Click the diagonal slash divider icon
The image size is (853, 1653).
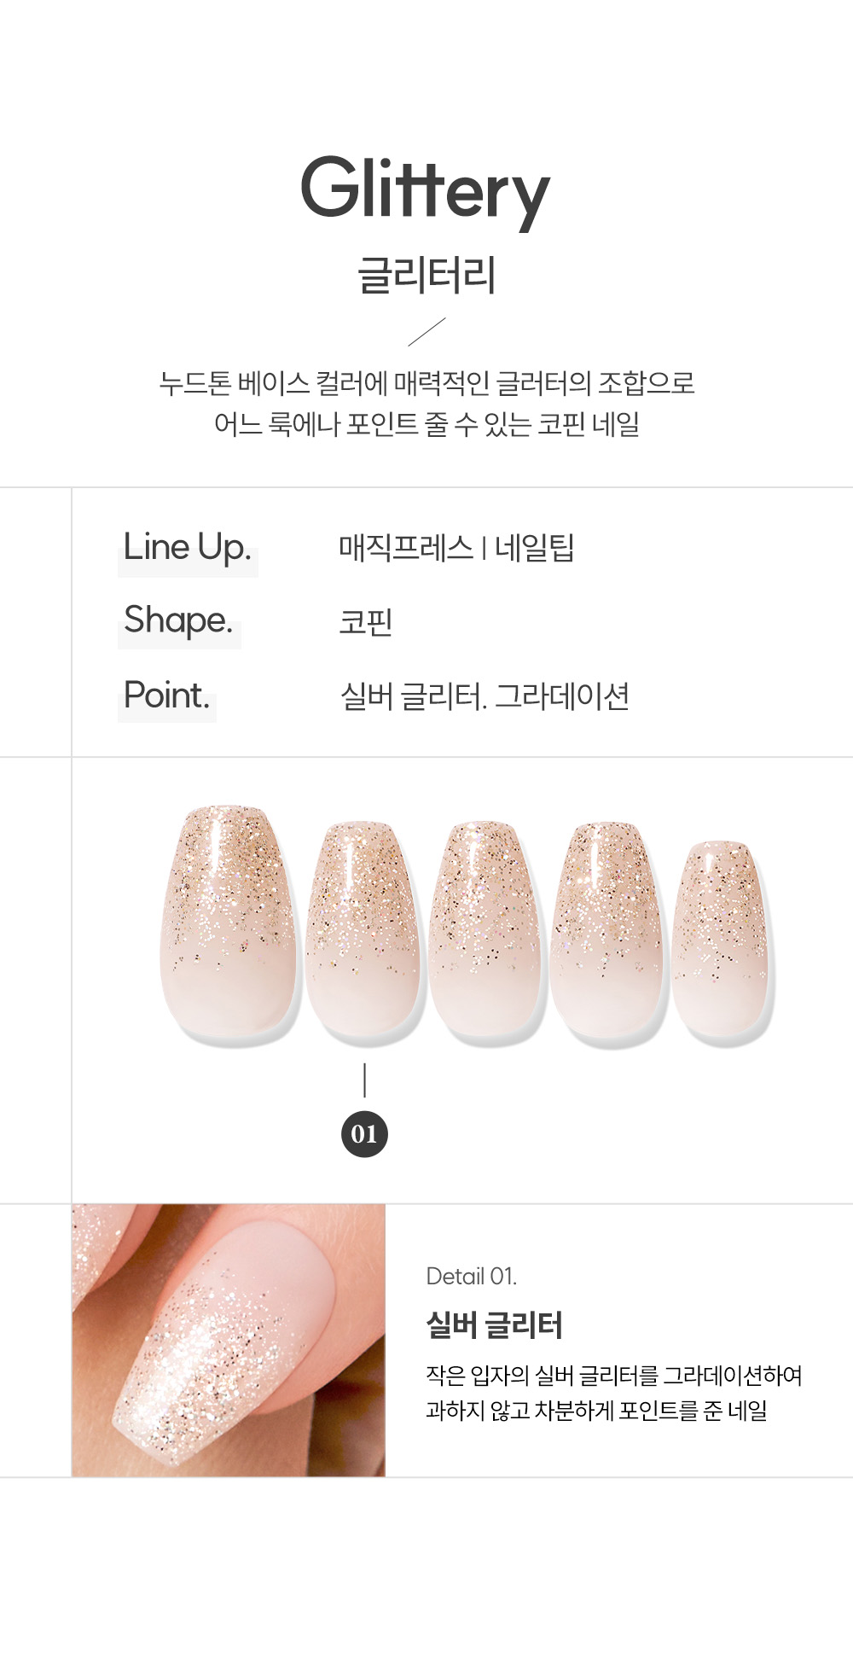coord(426,332)
